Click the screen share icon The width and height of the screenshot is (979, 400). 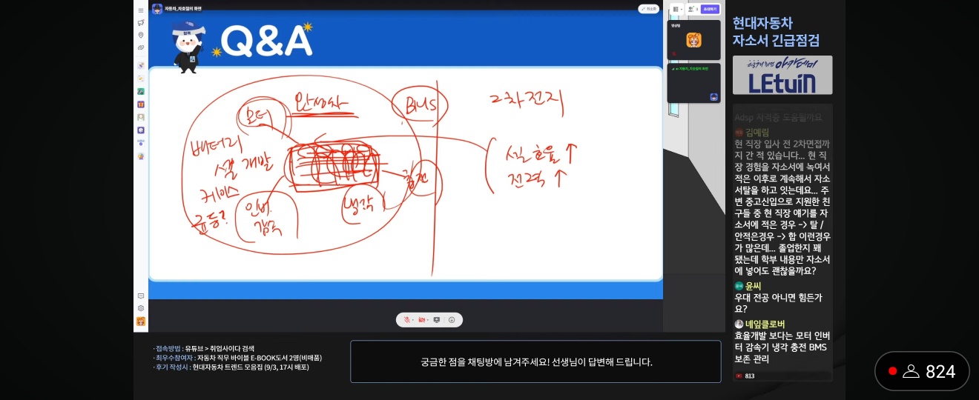(436, 320)
